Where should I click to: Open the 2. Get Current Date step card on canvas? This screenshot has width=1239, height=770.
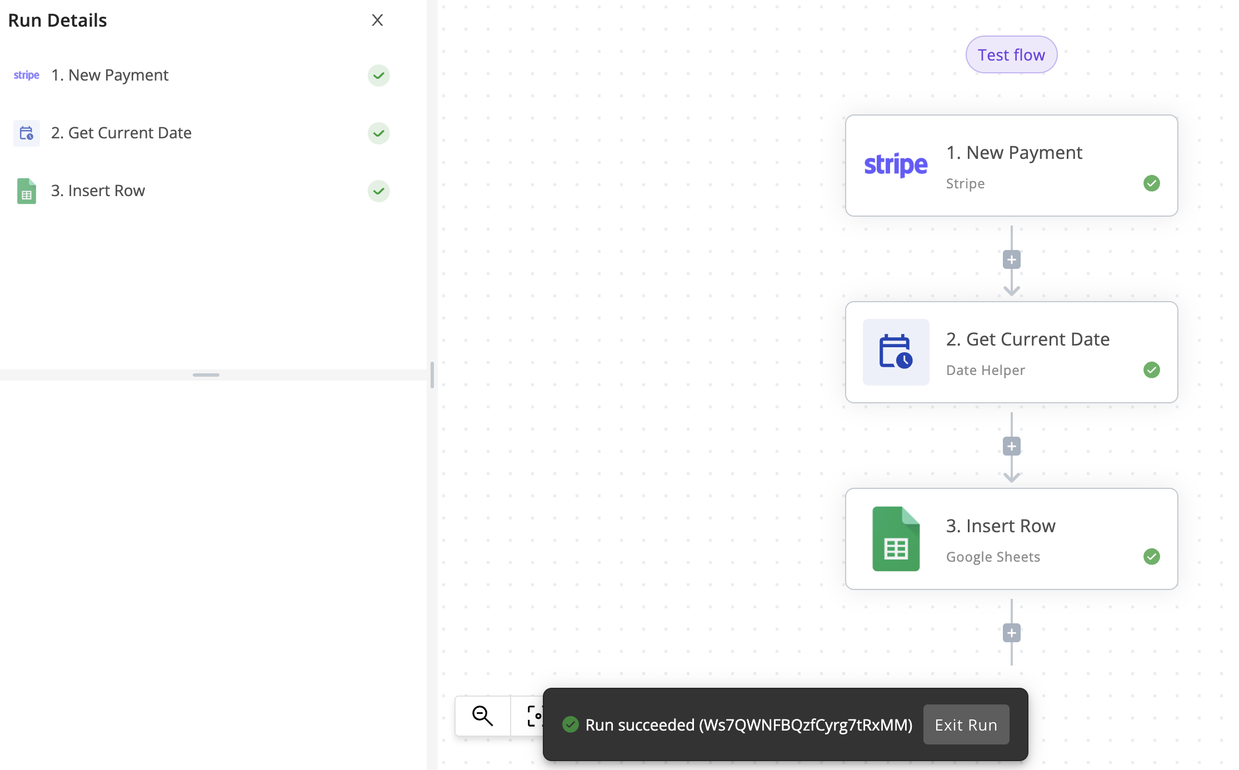tap(1011, 352)
